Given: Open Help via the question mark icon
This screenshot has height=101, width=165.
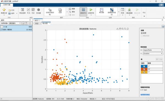Looking at the screenshot, I should (161, 5).
